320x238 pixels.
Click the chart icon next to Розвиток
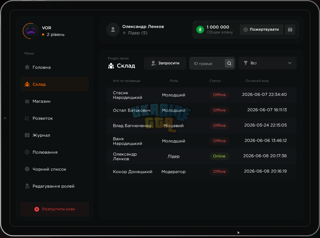27,118
